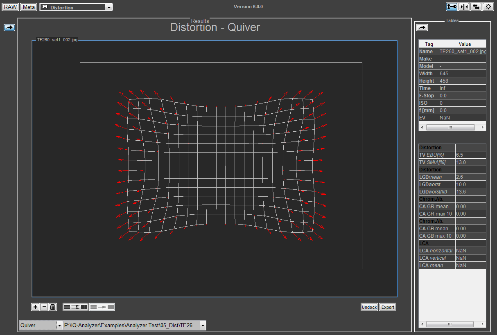497x335 pixels.
Task: Toggle the RAW button
Action: pyautogui.click(x=11, y=7)
